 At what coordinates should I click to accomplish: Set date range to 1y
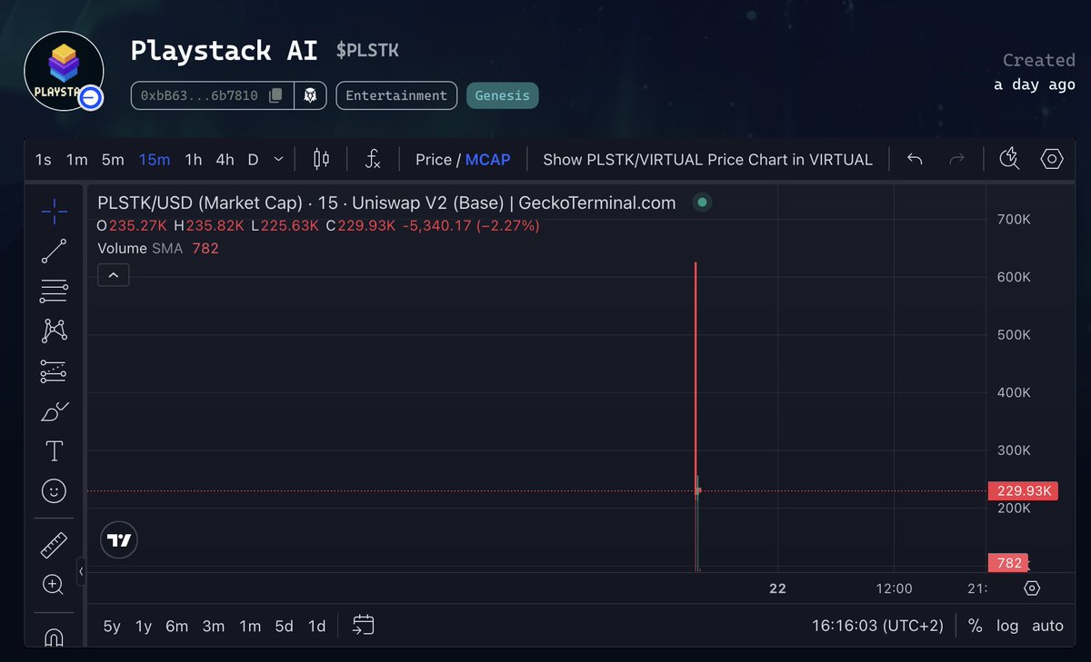pos(144,625)
